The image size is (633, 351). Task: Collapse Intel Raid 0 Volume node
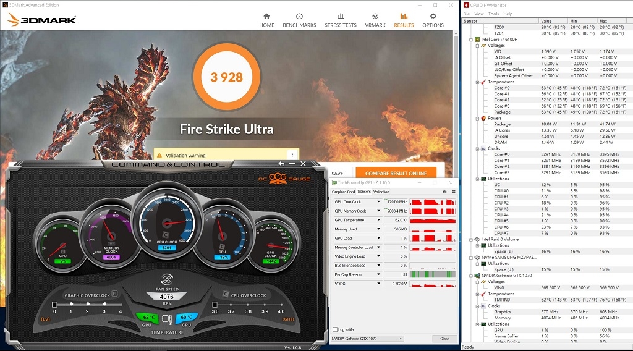point(470,239)
